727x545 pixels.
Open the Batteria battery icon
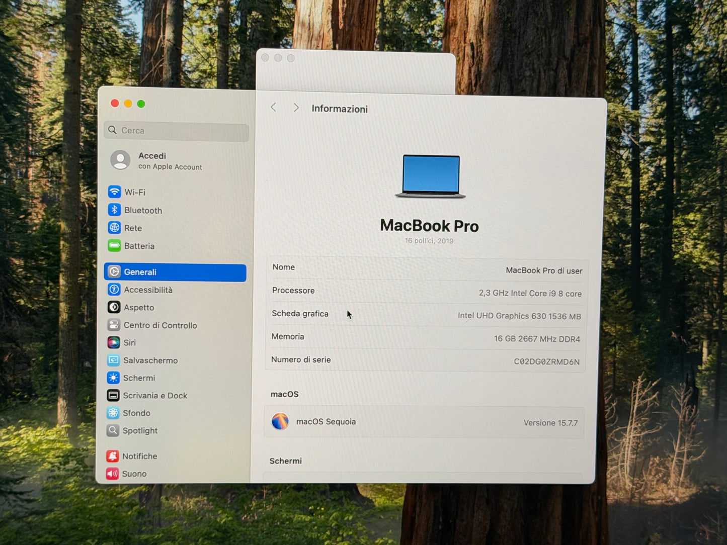[x=114, y=246]
